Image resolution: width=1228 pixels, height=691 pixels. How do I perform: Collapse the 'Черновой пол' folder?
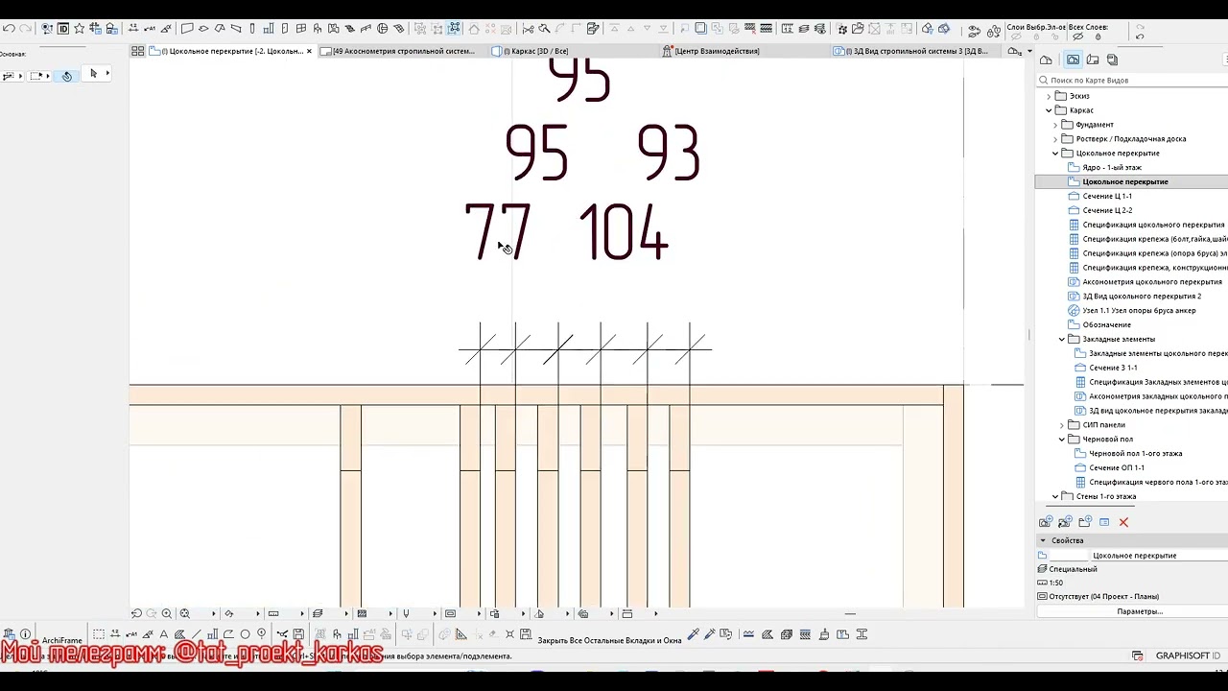click(x=1062, y=440)
